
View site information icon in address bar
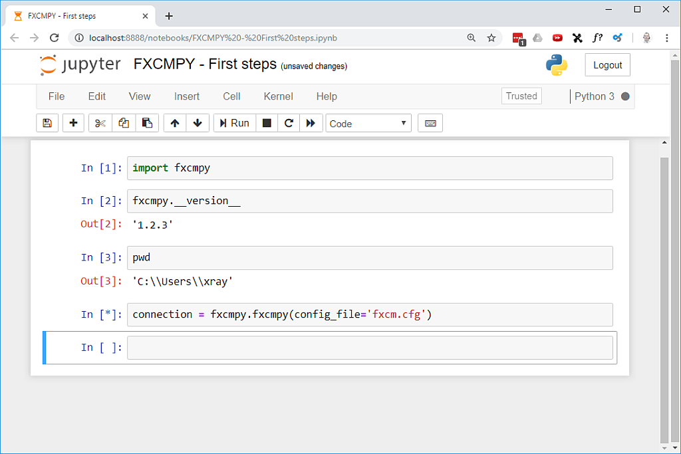[x=79, y=38]
